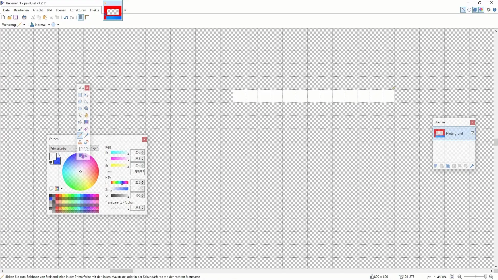The width and height of the screenshot is (498, 280).
Task: Click Weniger button in color panel
Action: click(93, 148)
